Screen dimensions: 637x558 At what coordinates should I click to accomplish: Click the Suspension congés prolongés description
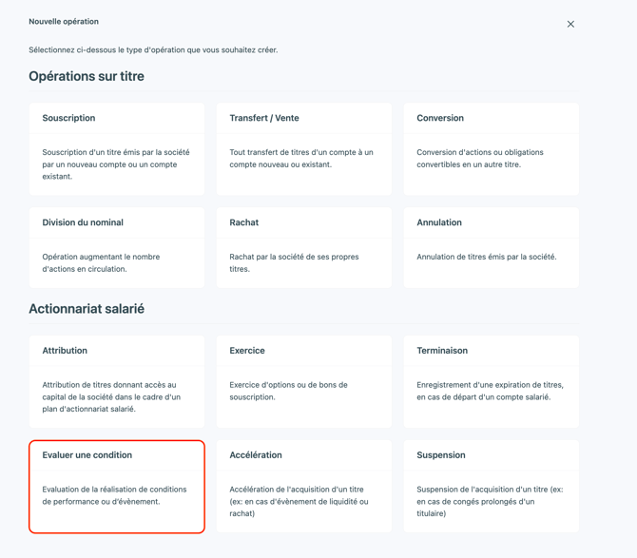pos(490,502)
